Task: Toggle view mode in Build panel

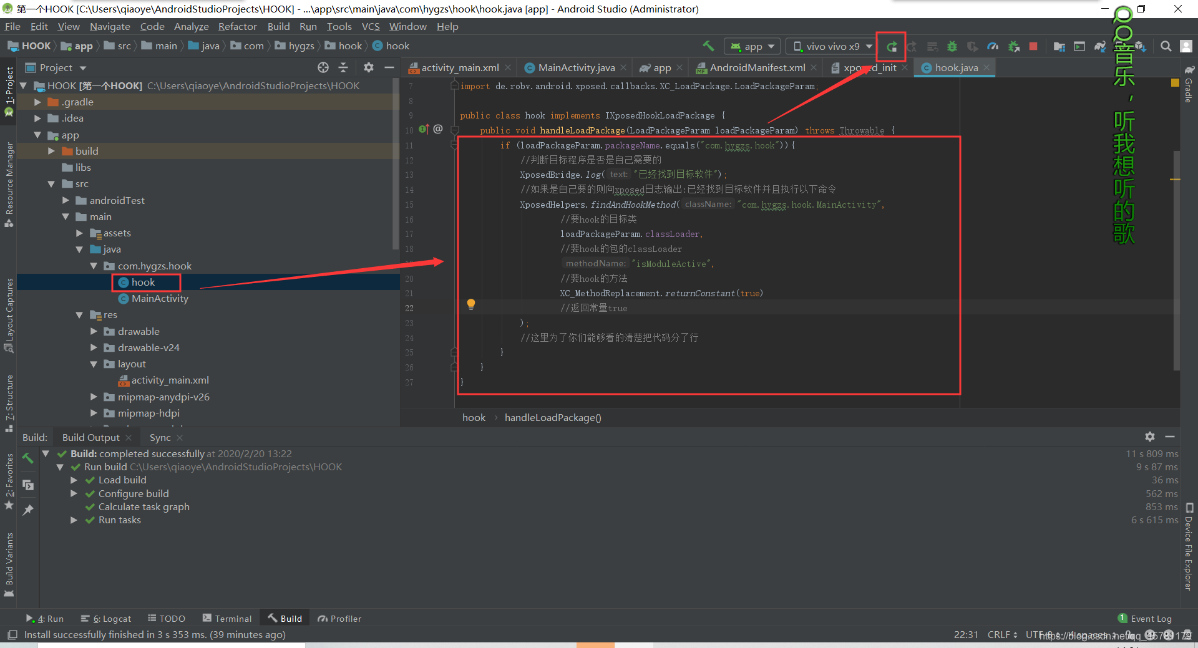Action: 27,485
